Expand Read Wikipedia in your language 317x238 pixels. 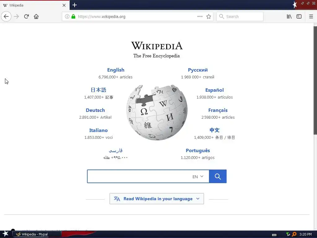click(157, 199)
